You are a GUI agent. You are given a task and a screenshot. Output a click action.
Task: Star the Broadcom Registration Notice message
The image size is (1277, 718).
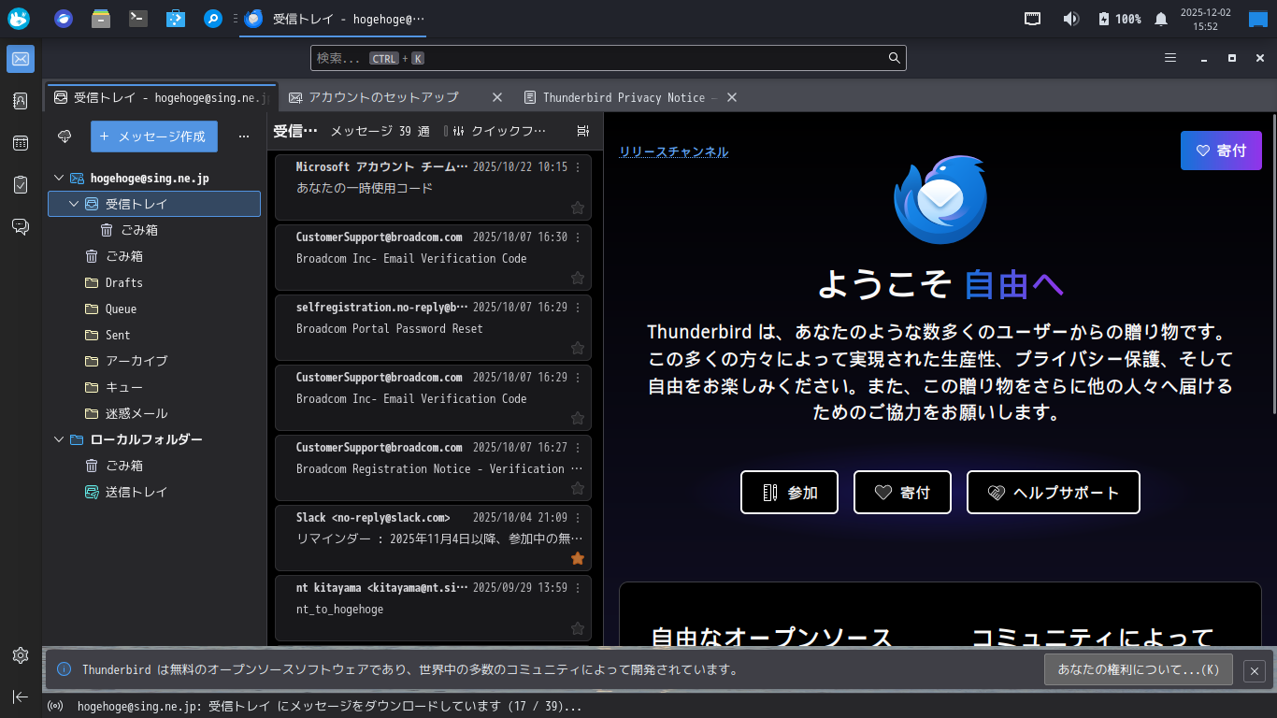578,488
